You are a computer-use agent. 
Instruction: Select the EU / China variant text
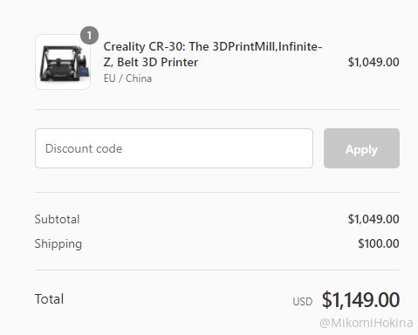(127, 79)
